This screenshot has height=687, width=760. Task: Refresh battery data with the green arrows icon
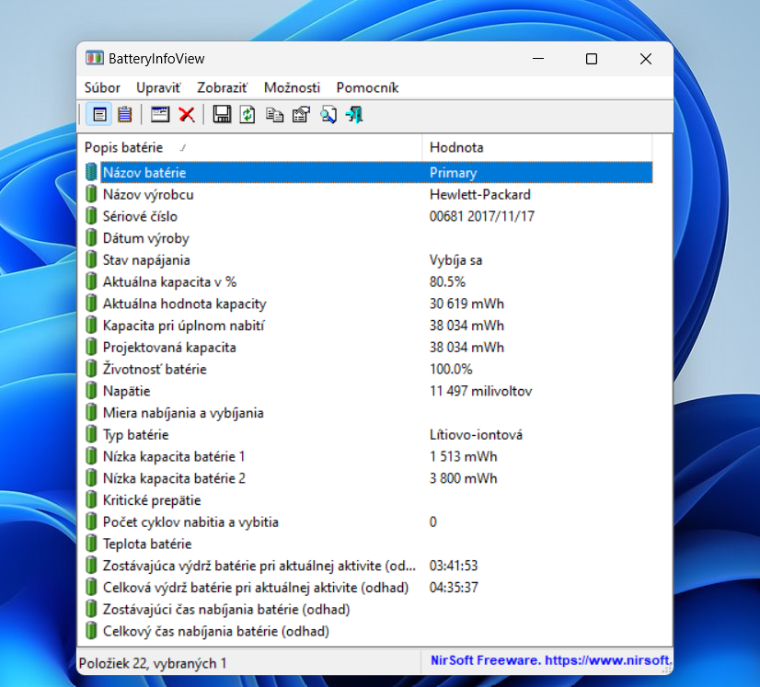pyautogui.click(x=245, y=114)
